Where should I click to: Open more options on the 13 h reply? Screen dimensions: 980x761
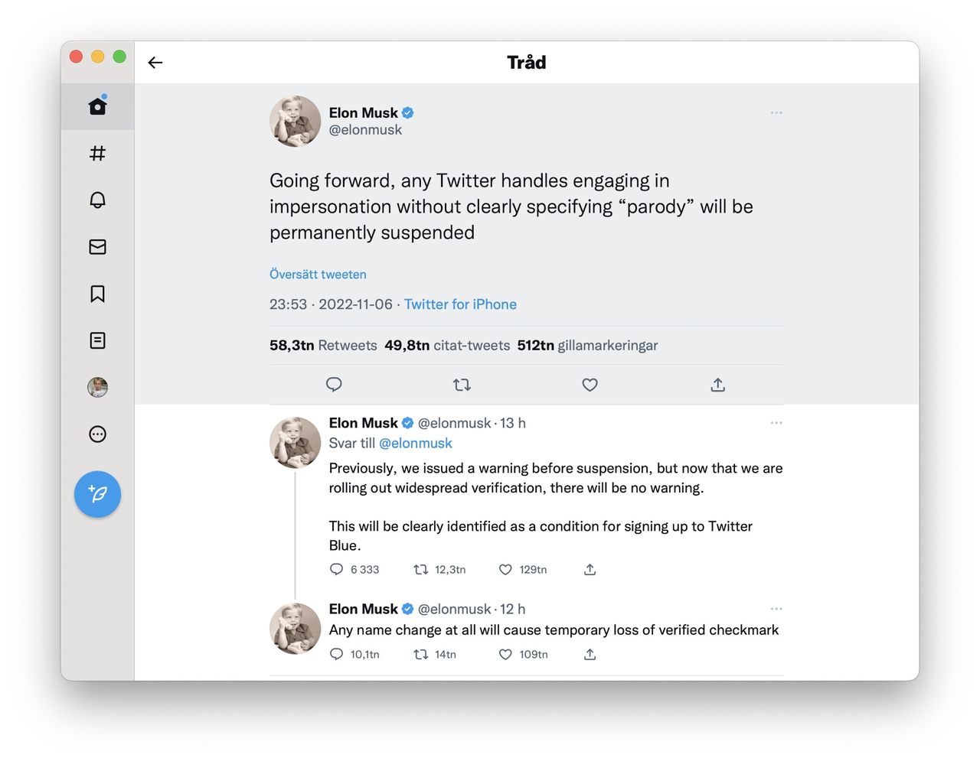click(x=776, y=423)
